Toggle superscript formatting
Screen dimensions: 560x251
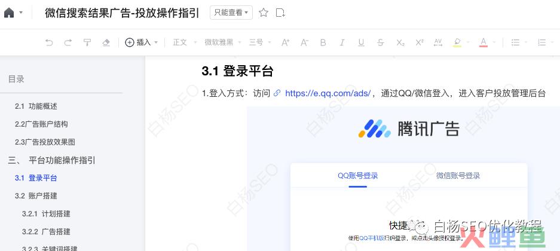(420, 42)
